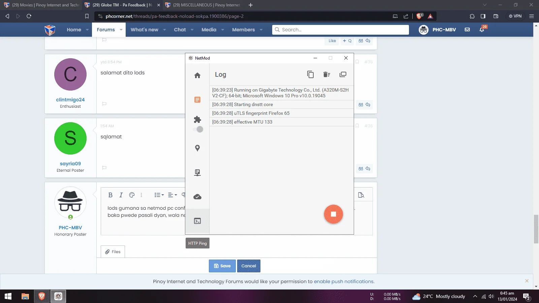Toggle the Brave sidebar panel icon
Screen dimensions: 539x303
tap(483, 16)
